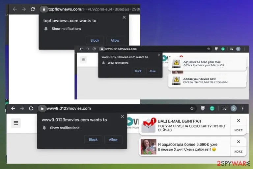This screenshot has height=169, width=253.
Task: Click MORE on 'ВАШ E-MAIL ВЫИГРАЛ' notification
Action: pos(239,130)
